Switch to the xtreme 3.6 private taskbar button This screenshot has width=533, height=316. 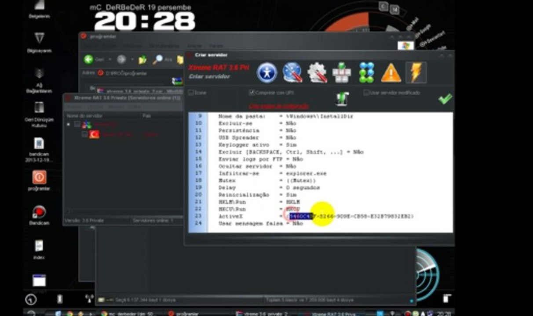click(265, 313)
